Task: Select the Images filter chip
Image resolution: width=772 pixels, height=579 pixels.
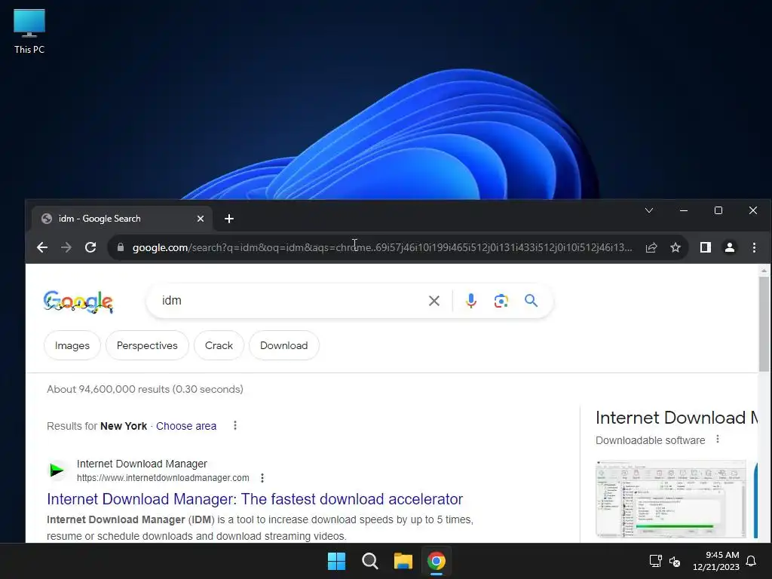Action: 72,345
